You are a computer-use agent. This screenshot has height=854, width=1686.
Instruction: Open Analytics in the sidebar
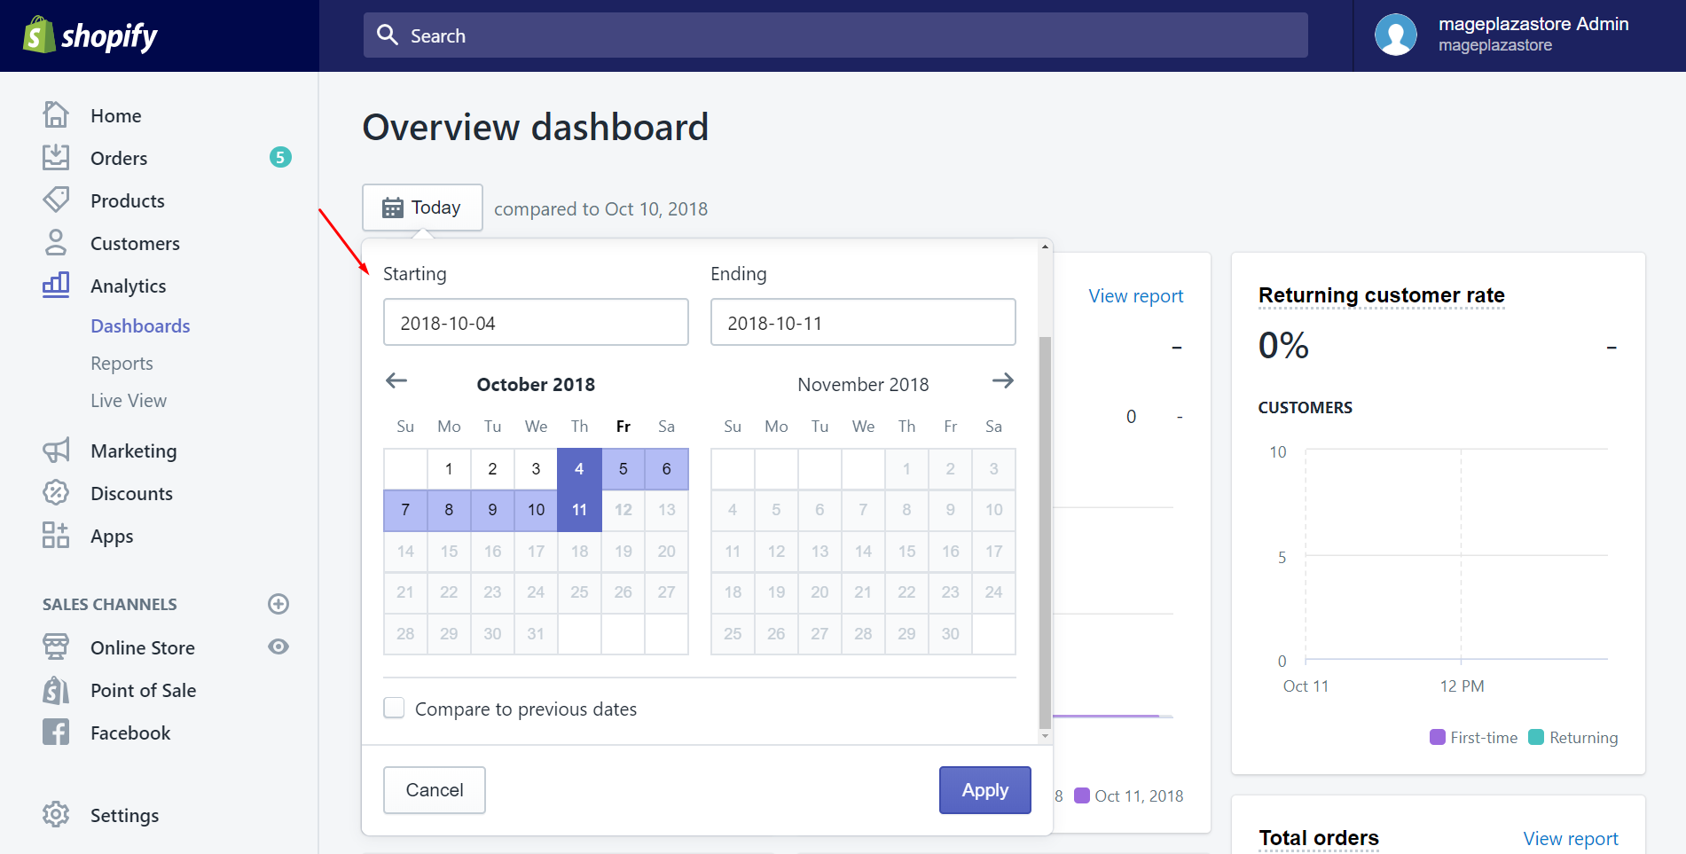(129, 286)
